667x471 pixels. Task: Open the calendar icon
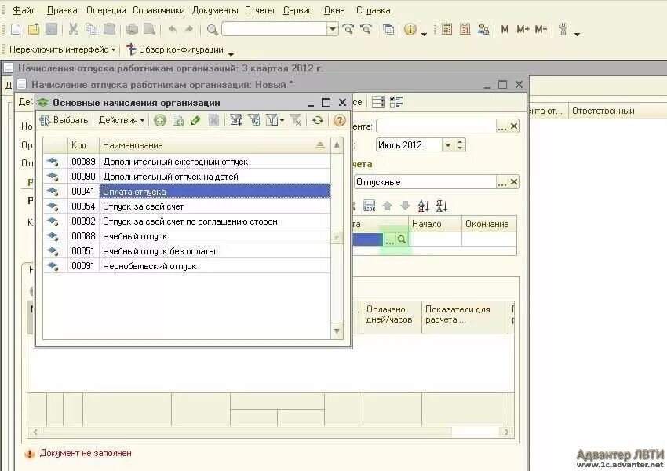pos(465,29)
